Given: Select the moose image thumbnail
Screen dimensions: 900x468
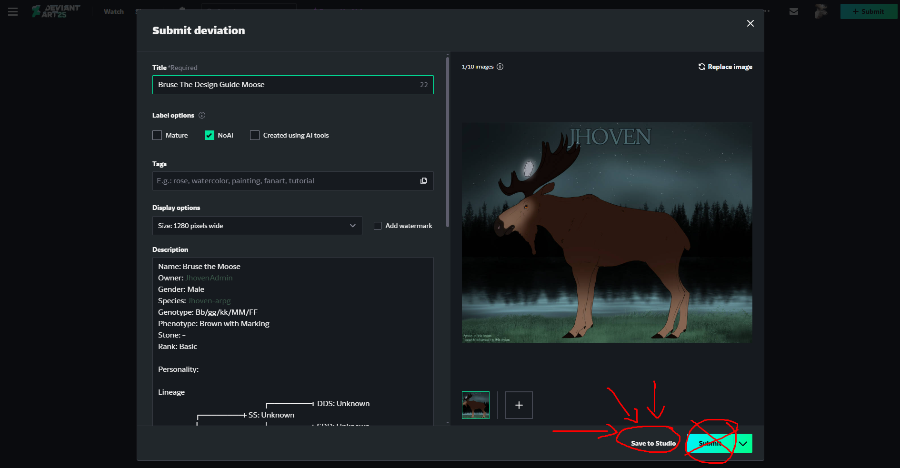Looking at the screenshot, I should pos(475,405).
